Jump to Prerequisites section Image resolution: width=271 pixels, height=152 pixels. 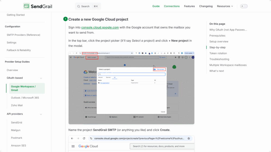pyautogui.click(x=217, y=36)
